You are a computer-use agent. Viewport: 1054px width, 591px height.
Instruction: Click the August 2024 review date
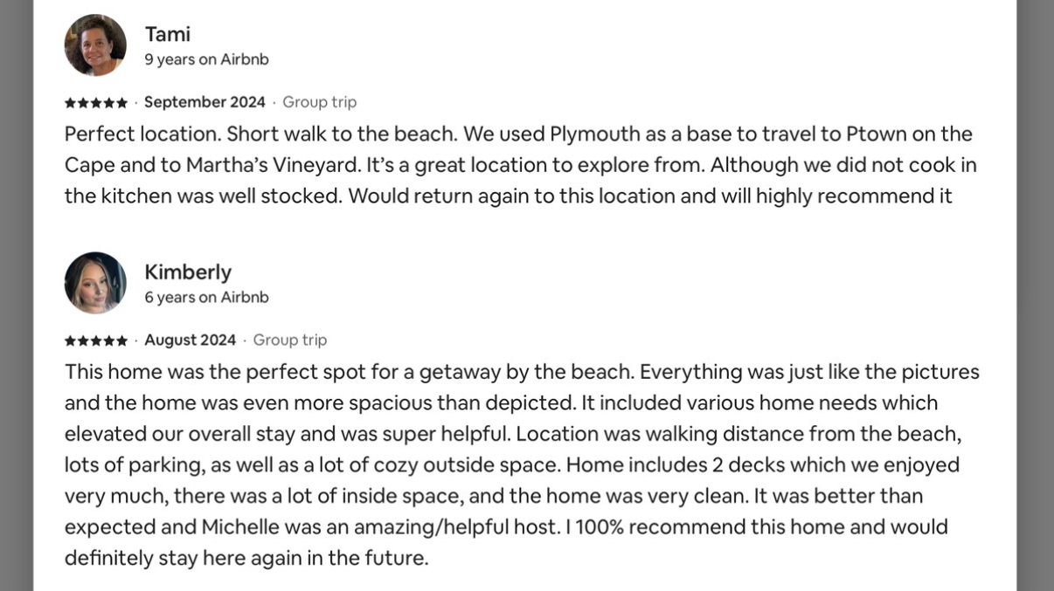point(190,340)
